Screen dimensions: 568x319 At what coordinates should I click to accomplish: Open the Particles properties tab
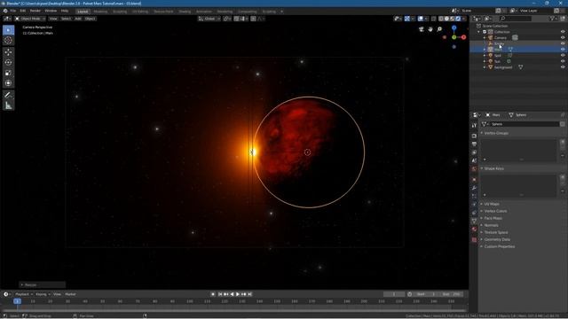474,196
